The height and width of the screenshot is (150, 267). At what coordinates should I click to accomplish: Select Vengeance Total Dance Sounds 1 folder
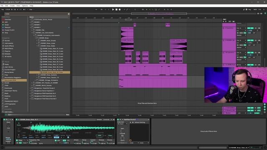pos(45,99)
